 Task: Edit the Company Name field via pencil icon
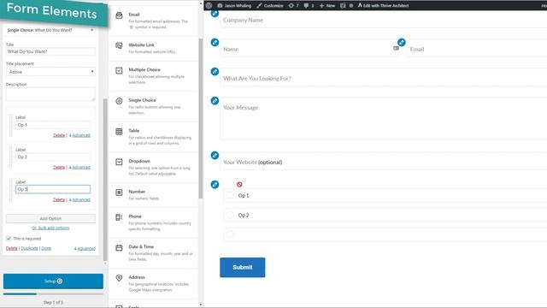(215, 14)
